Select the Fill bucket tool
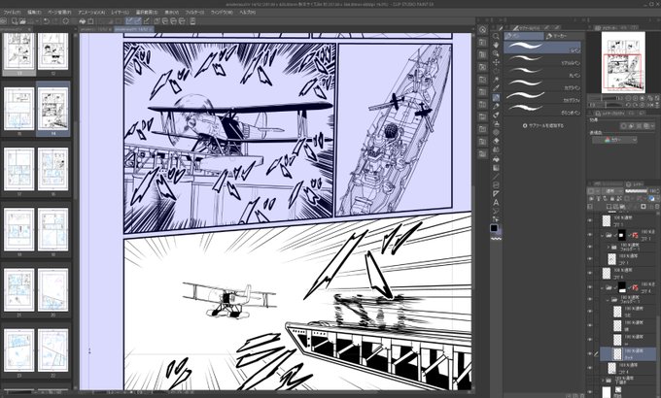 496,159
